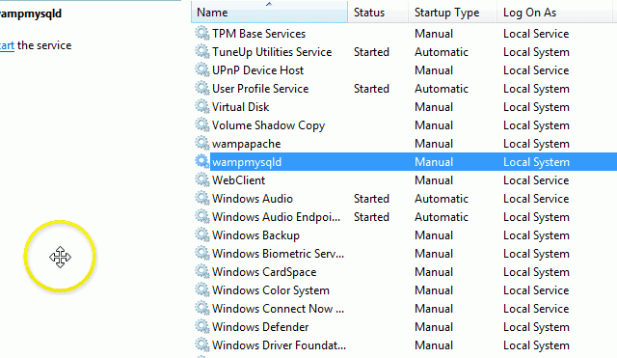This screenshot has height=358, width=617.
Task: Click the gear icon for Volume Shadow Copy
Action: [202, 124]
